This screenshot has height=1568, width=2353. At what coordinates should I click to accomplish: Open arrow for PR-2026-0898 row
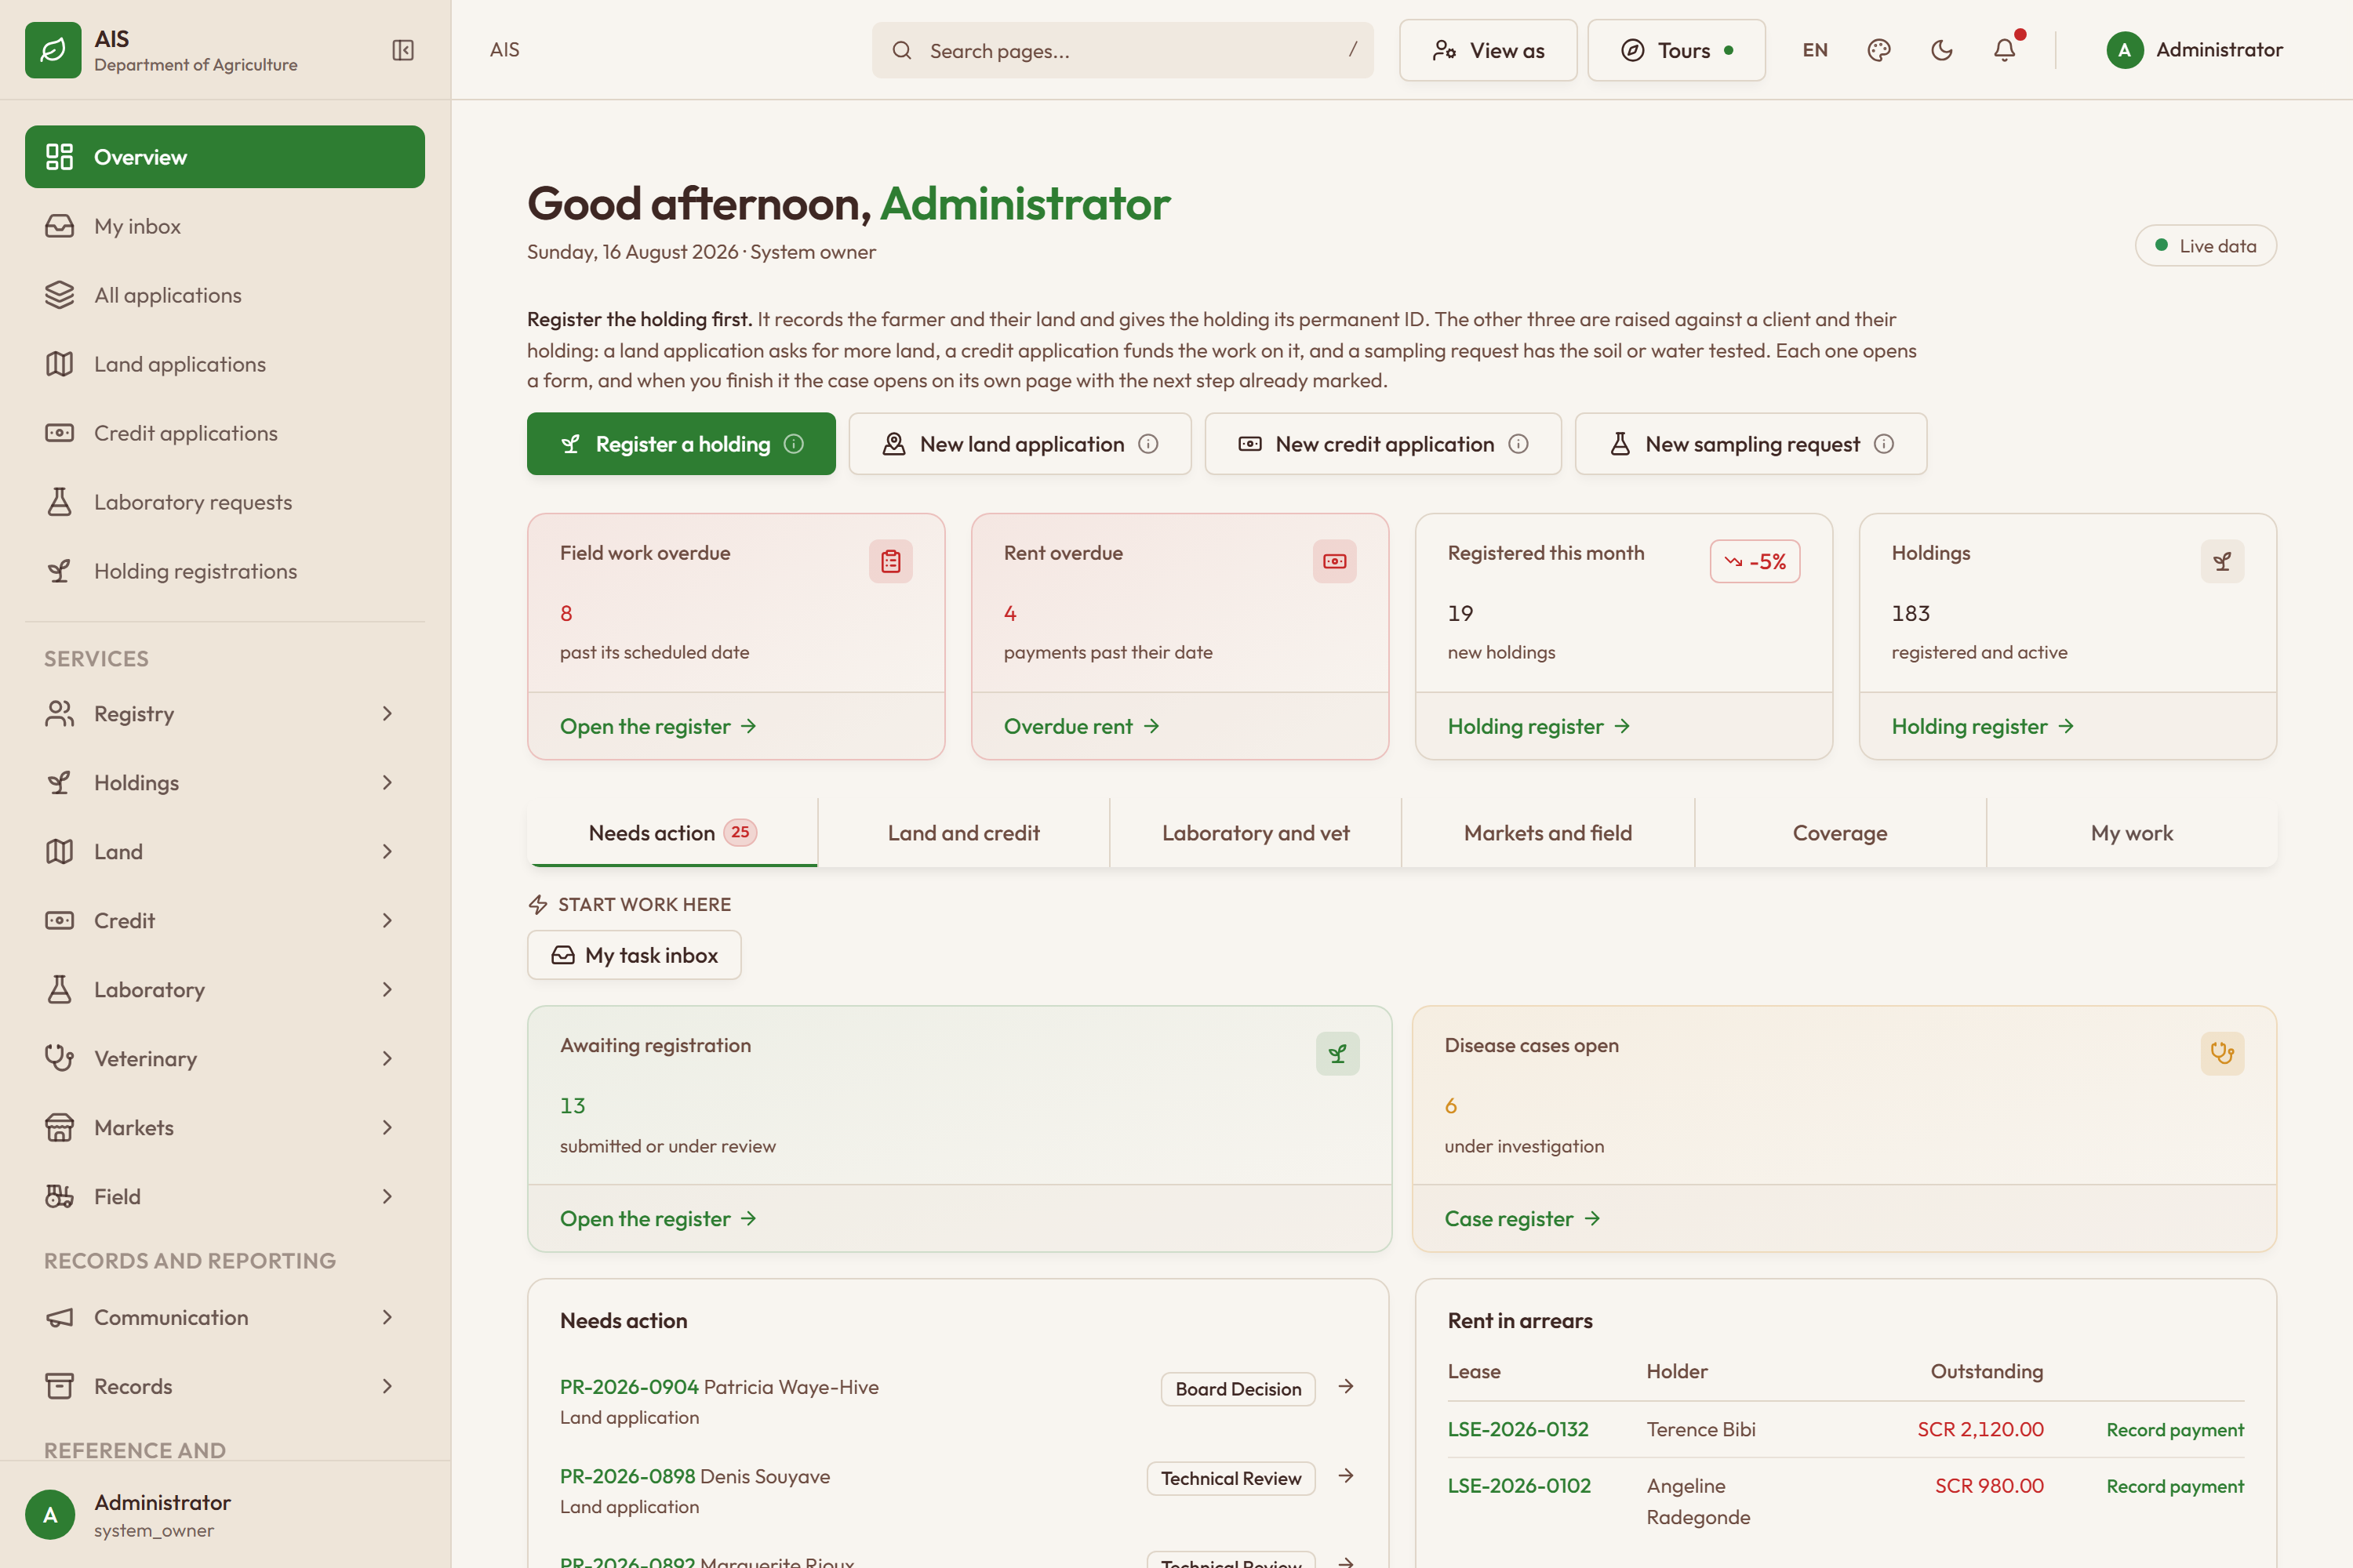(1347, 1476)
